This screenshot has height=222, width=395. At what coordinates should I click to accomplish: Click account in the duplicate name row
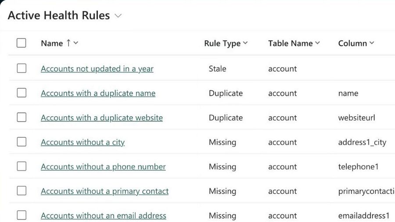[282, 93]
